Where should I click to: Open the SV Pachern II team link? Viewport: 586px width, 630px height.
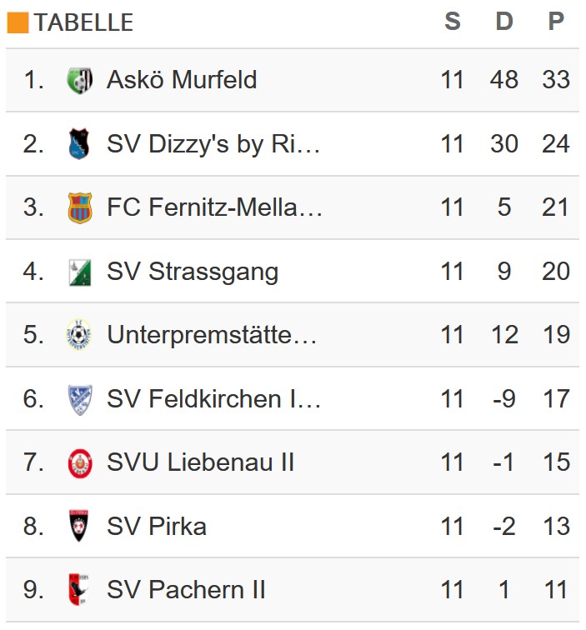click(x=186, y=590)
